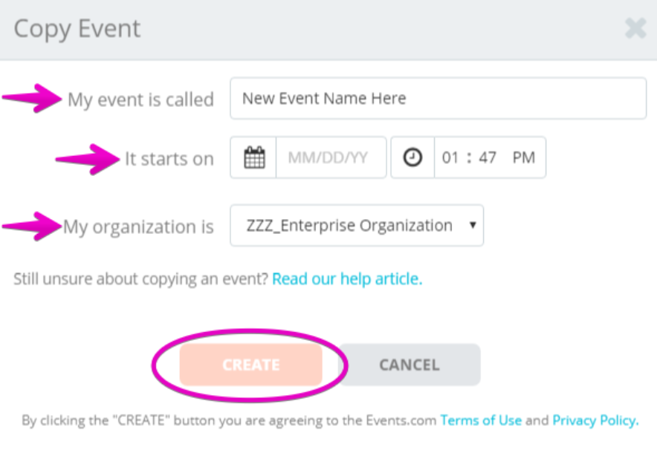Open the calendar date picker icon
Screen dimensions: 657x453
click(254, 157)
